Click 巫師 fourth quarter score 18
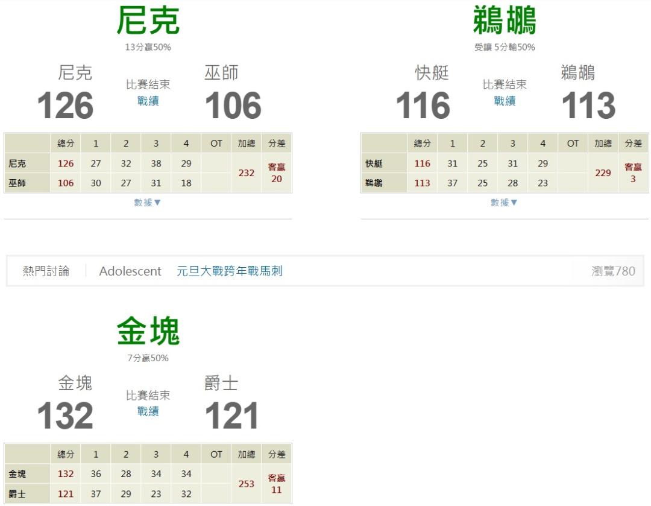The width and height of the screenshot is (651, 506). [186, 183]
